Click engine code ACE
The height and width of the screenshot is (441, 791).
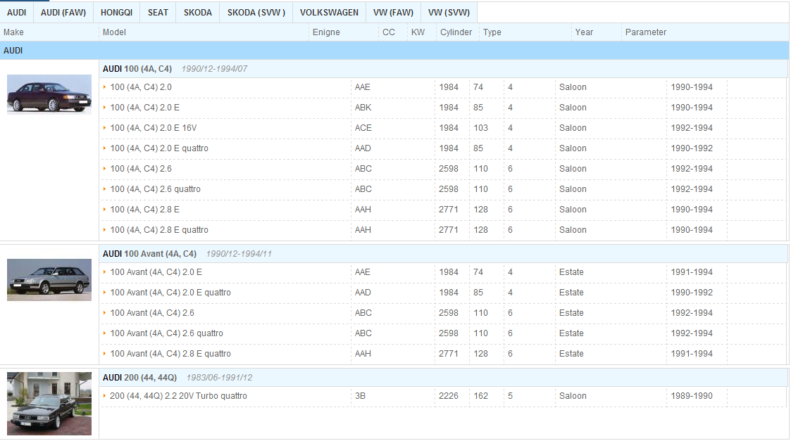[363, 128]
